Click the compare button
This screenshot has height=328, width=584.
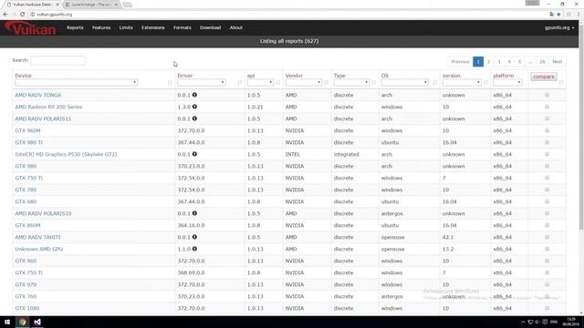544,77
